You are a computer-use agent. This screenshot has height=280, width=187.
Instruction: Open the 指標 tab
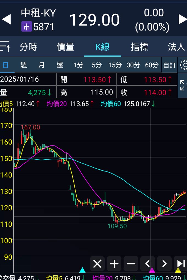coord(139,47)
